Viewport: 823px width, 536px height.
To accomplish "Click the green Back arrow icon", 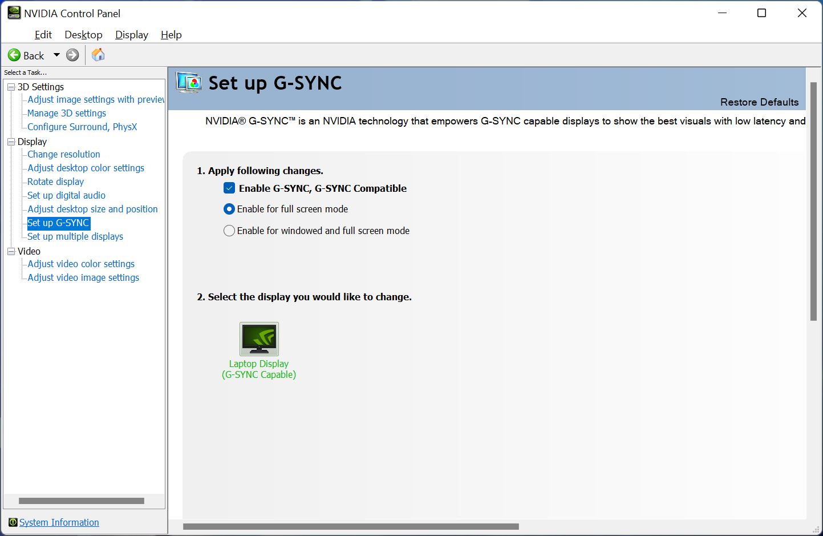I will (x=14, y=55).
